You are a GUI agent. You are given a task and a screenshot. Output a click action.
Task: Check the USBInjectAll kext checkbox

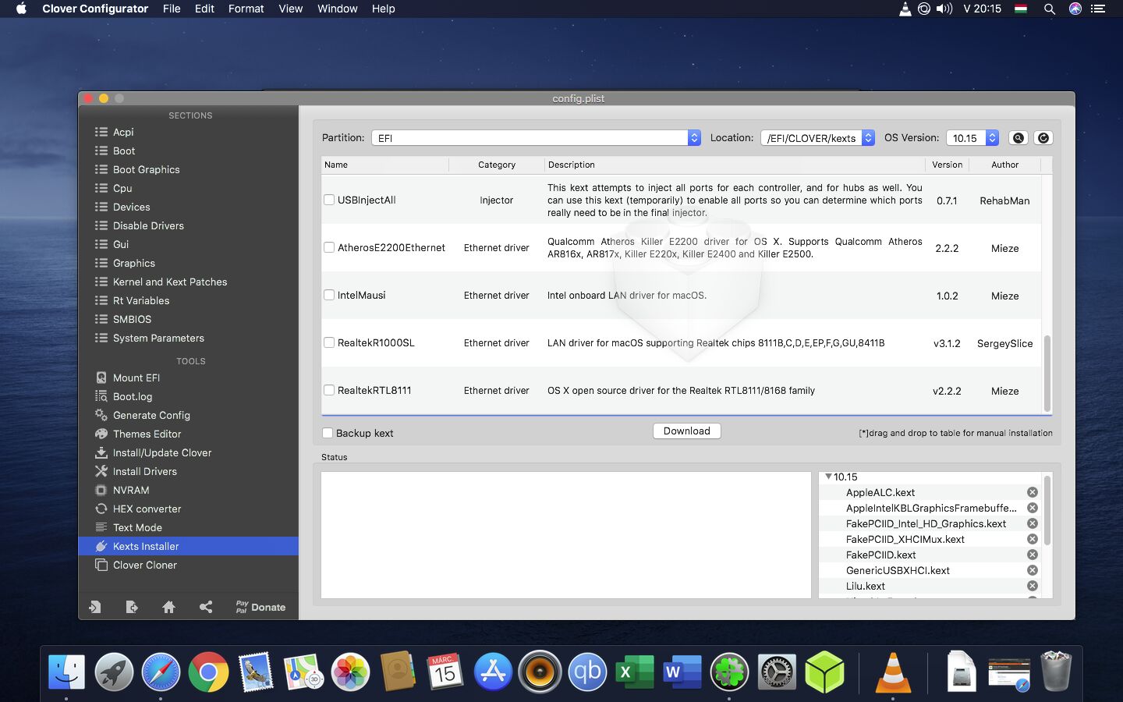pos(329,200)
